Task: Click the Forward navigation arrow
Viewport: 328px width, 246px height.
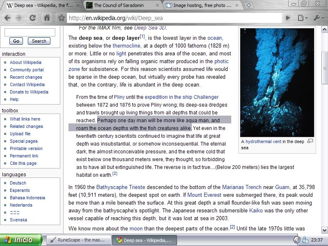Action: coord(19,18)
